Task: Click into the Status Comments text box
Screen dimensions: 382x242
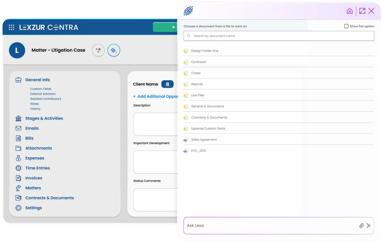Action: pos(155,200)
